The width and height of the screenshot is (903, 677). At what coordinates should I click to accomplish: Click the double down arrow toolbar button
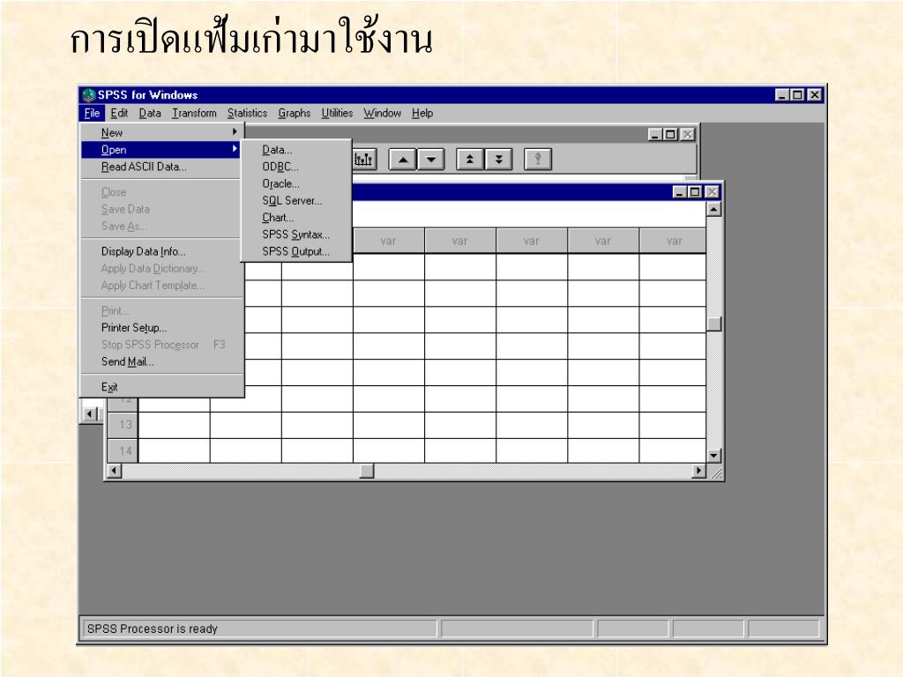pos(499,160)
